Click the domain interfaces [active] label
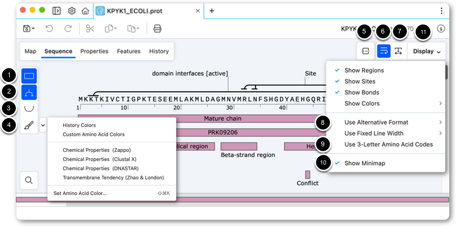The width and height of the screenshot is (456, 226). point(190,74)
